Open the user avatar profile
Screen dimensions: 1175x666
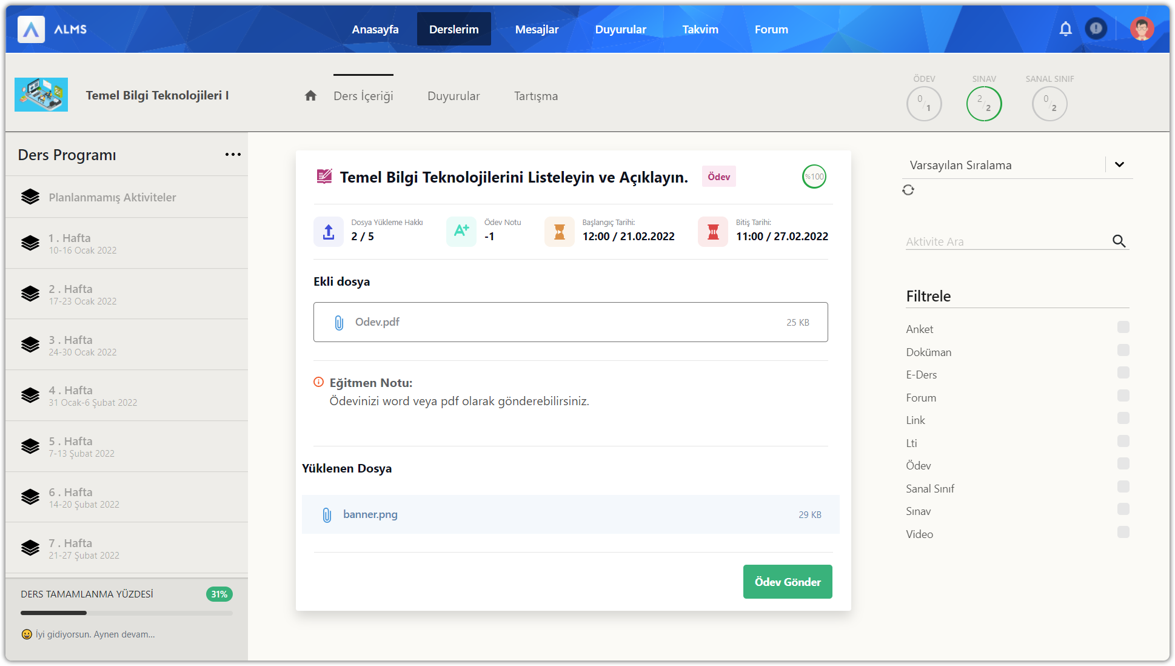click(x=1141, y=29)
